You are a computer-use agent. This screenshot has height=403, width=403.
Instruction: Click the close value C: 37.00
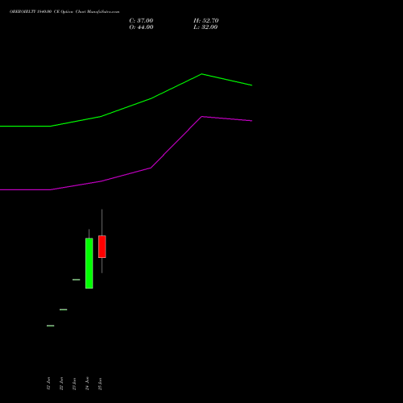click(x=141, y=21)
